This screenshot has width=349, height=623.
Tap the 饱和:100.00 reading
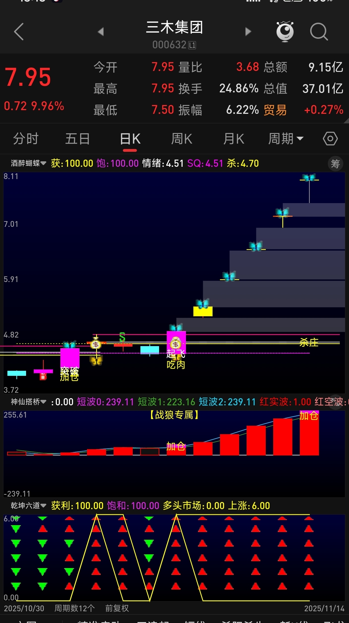coord(133,506)
